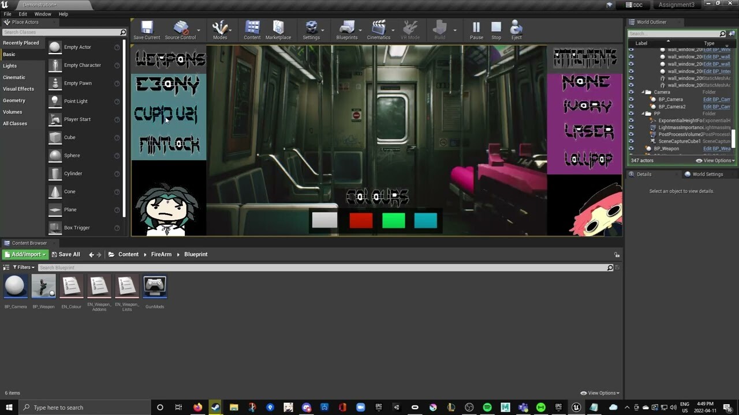Select the GunMods asset thumbnail
This screenshot has height=415, width=739.
[x=155, y=286]
